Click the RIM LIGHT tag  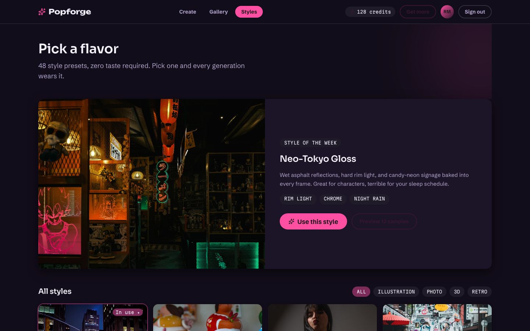coord(298,199)
